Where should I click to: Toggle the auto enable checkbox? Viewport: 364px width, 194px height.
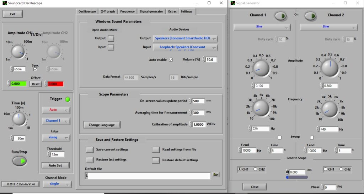point(171,60)
